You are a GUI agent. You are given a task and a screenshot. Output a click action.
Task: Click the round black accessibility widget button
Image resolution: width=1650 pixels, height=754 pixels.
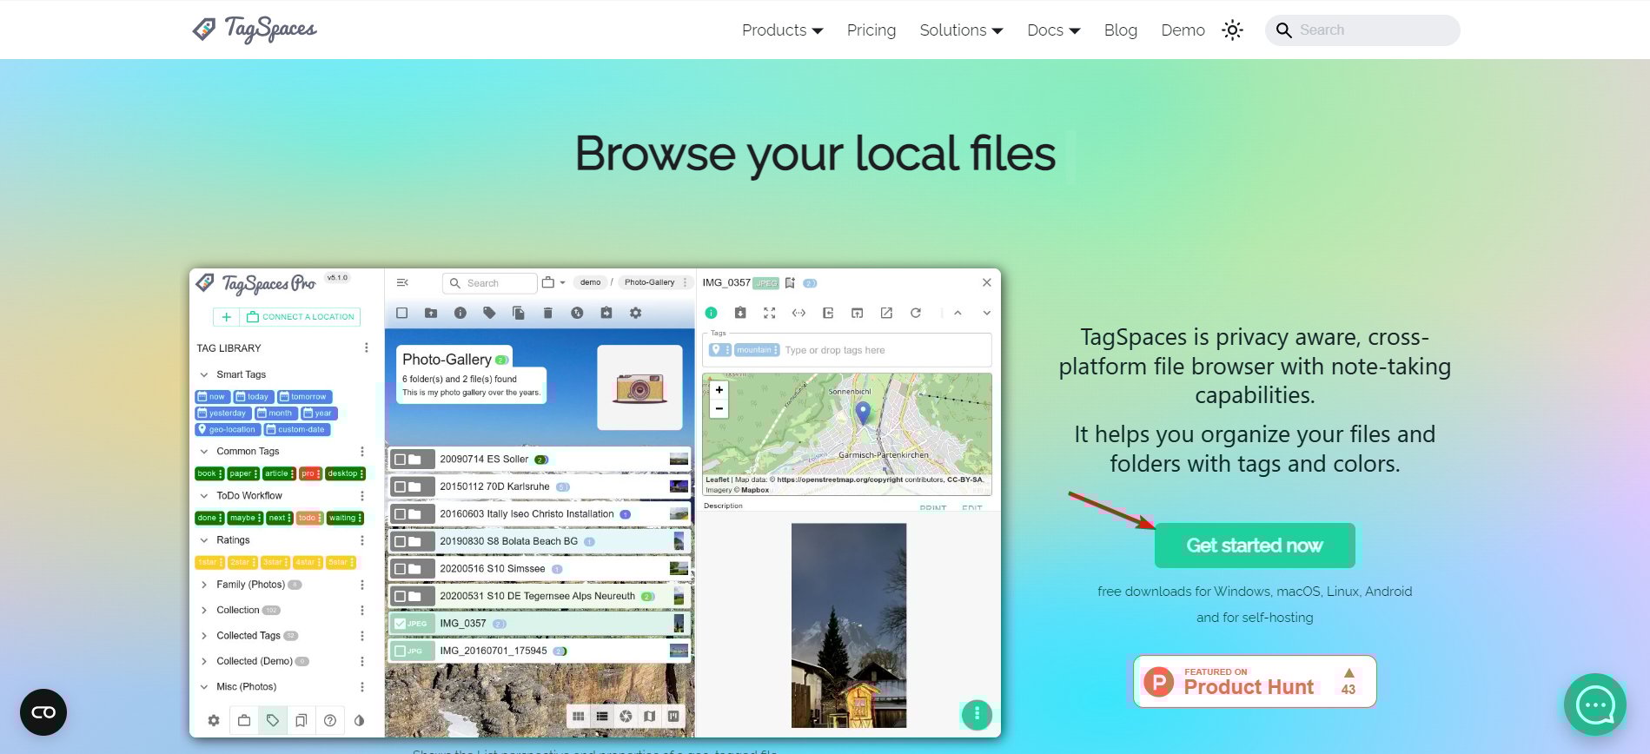pyautogui.click(x=43, y=712)
